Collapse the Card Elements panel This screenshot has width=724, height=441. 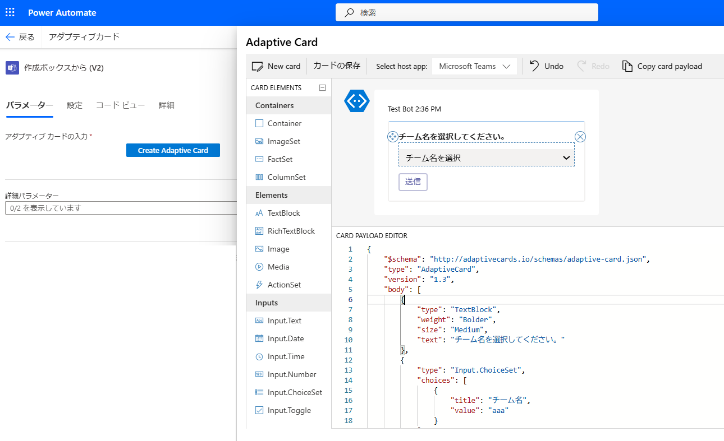322,87
